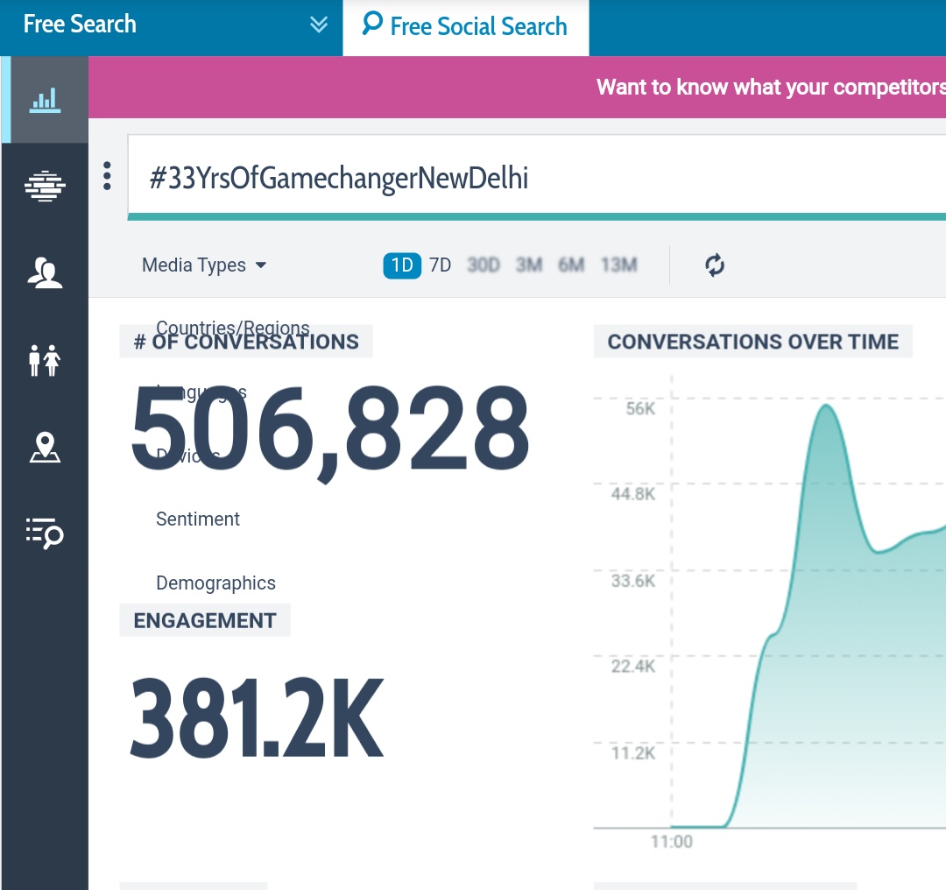The image size is (946, 890).
Task: Select the 6M time range
Action: click(x=571, y=265)
